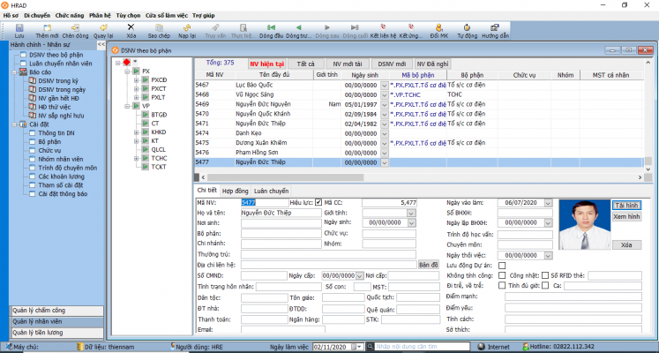Click the Bản đồ map button

coord(429,265)
